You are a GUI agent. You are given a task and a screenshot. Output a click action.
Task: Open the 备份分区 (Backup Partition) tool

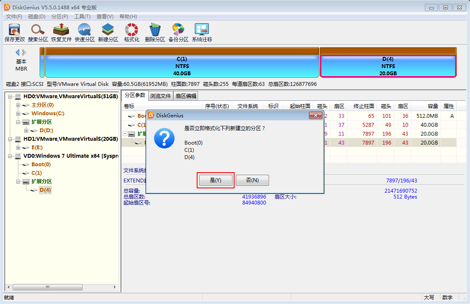pyautogui.click(x=178, y=32)
